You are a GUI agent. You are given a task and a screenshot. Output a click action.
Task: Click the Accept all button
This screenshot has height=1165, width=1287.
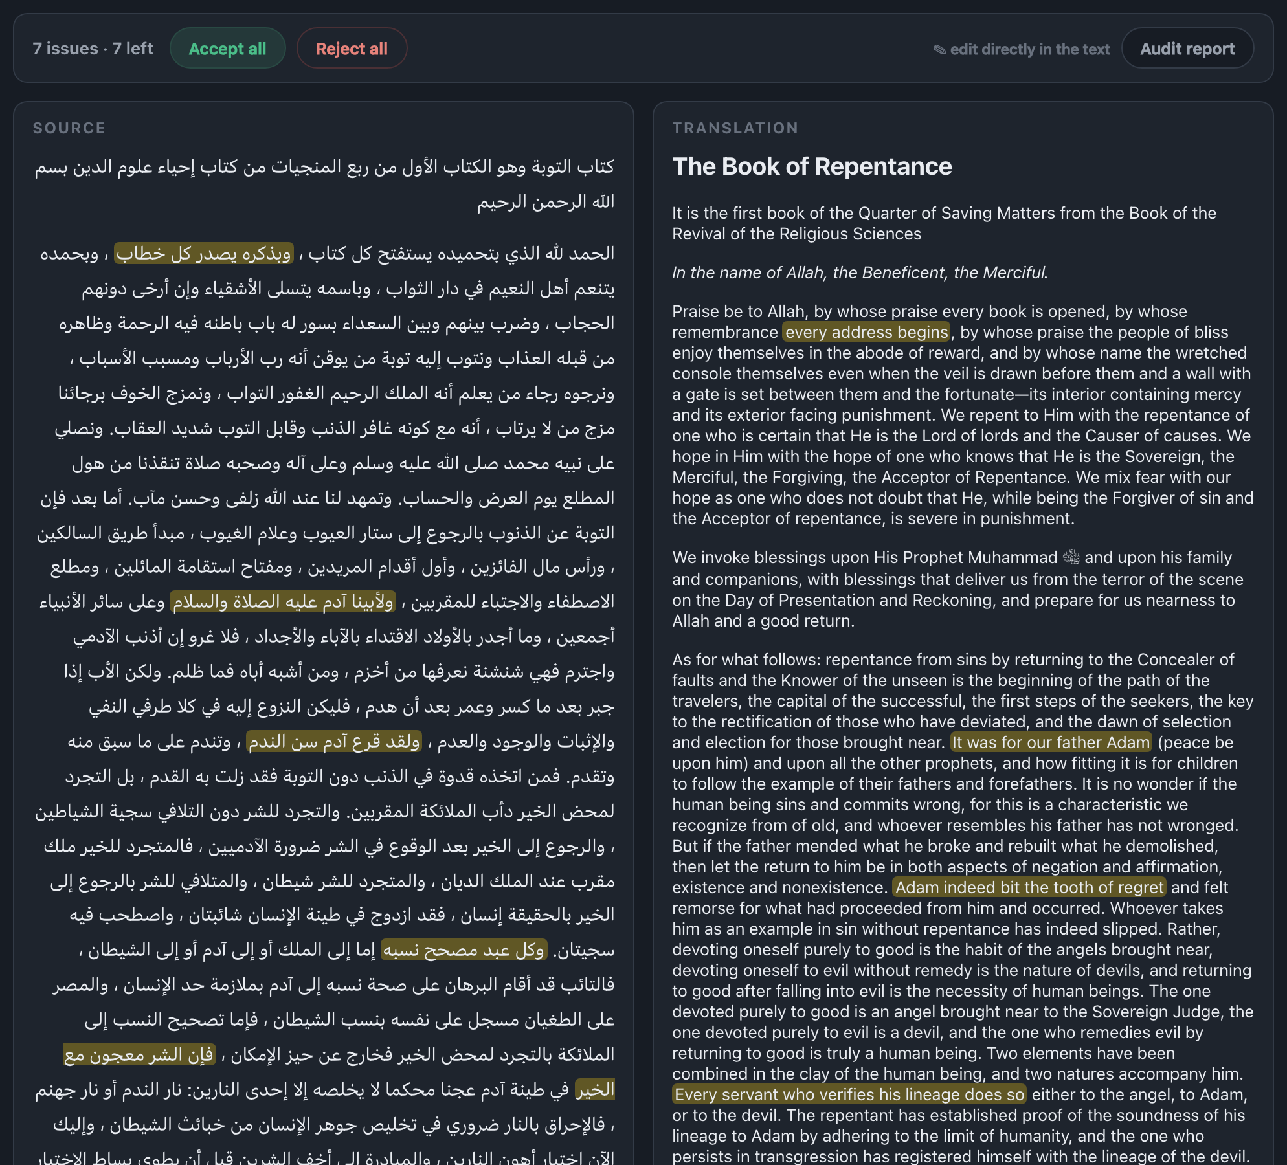tap(227, 49)
